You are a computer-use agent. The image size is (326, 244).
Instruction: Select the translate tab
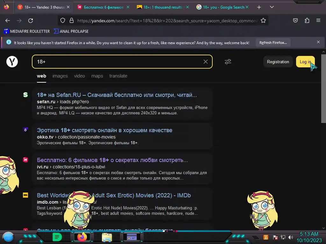(118, 76)
